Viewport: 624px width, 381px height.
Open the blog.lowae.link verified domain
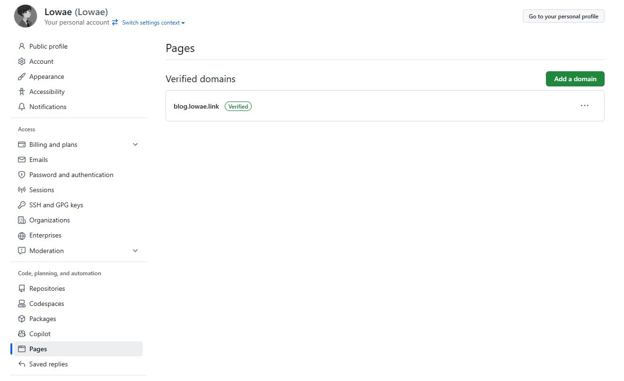(x=196, y=106)
